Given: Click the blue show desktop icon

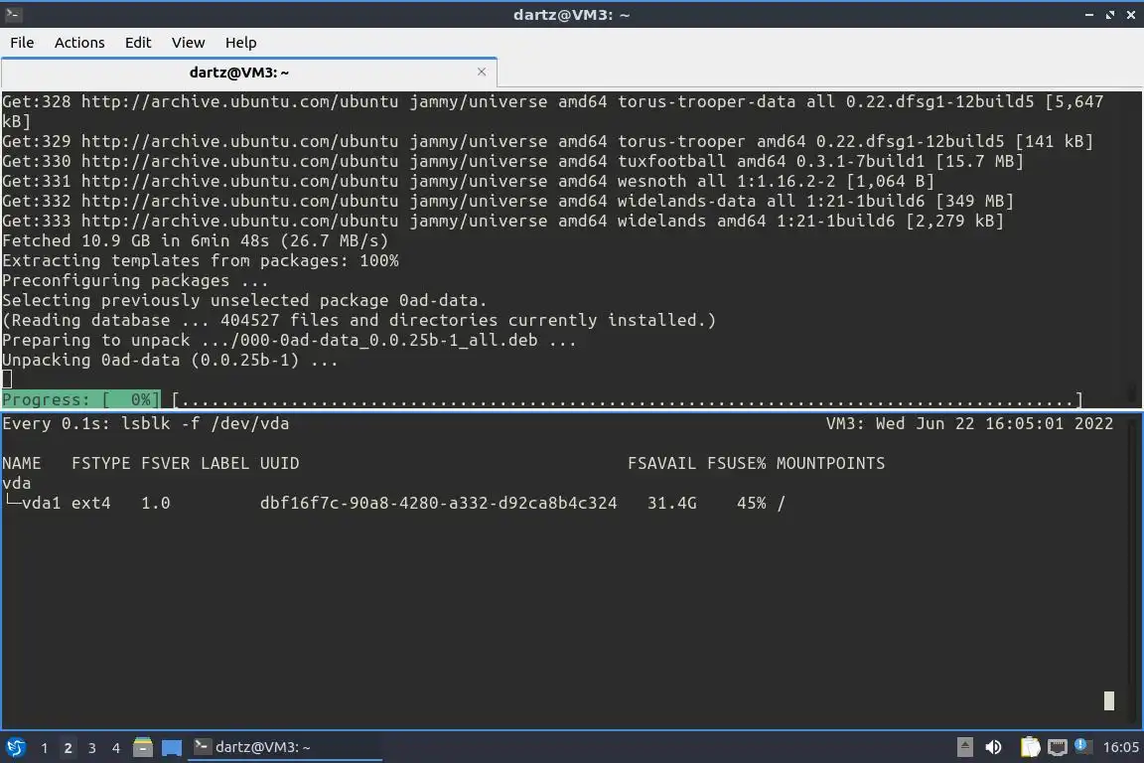Looking at the screenshot, I should [172, 747].
